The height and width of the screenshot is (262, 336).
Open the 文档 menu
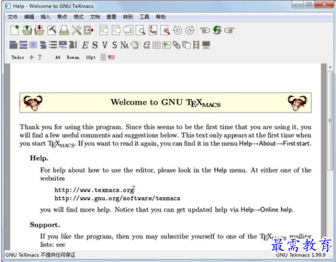point(95,17)
